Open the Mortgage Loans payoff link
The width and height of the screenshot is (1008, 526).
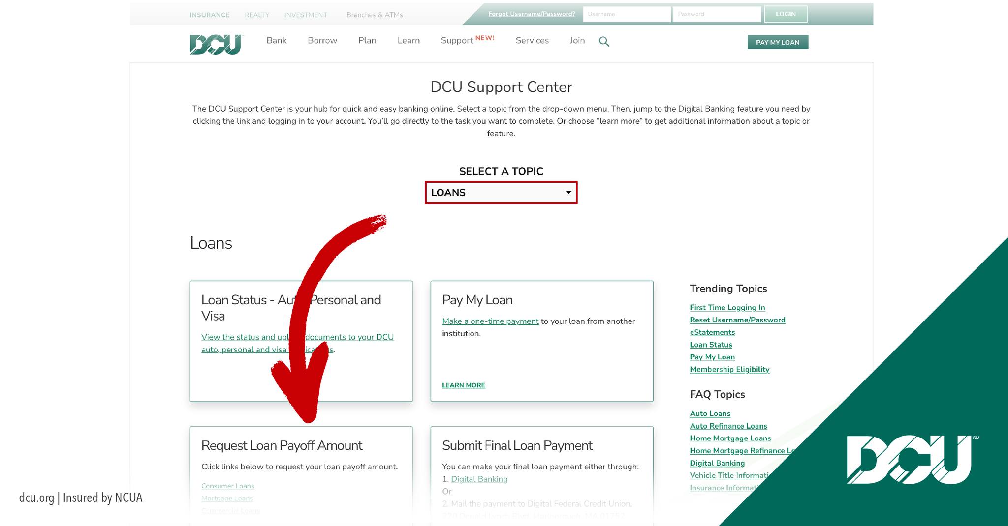tap(227, 498)
